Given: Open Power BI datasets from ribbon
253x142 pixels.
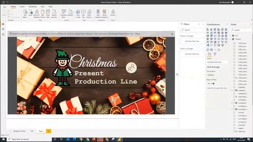Looking at the screenshot, I should (x=37, y=14).
